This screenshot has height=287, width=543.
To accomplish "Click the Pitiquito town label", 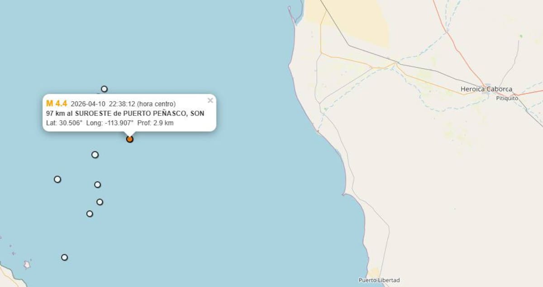I will click(507, 98).
